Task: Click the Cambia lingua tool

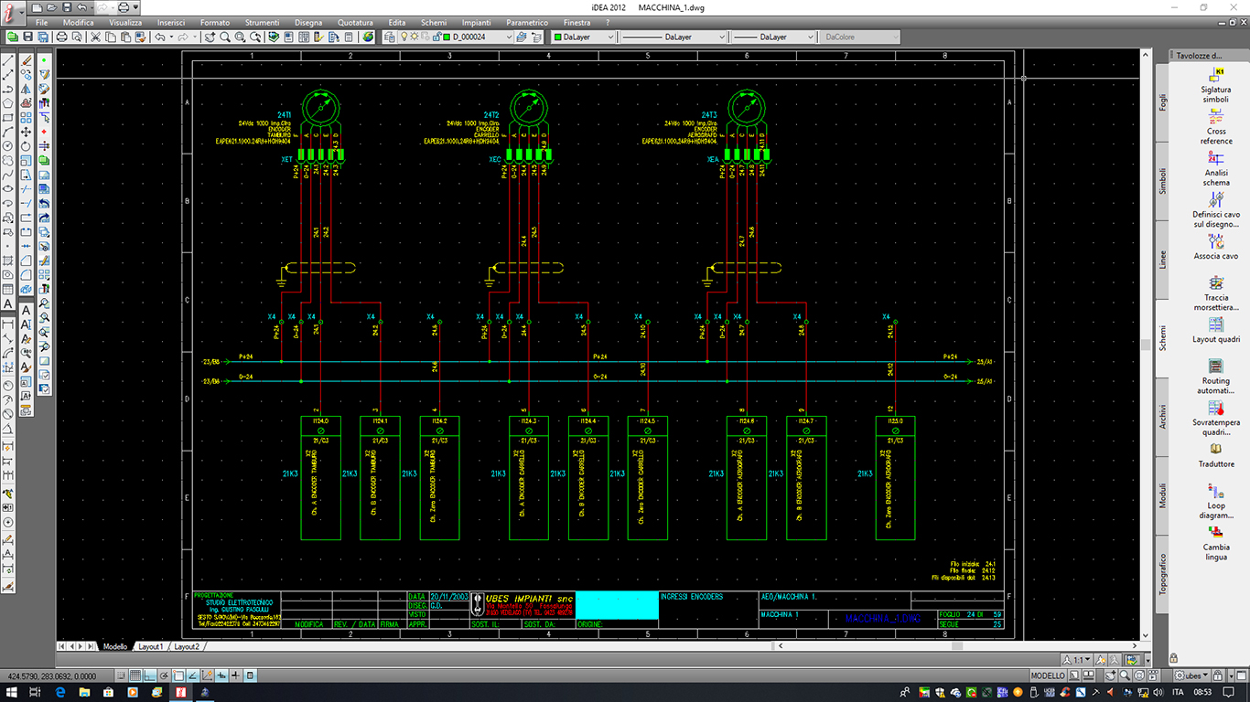Action: tap(1216, 543)
